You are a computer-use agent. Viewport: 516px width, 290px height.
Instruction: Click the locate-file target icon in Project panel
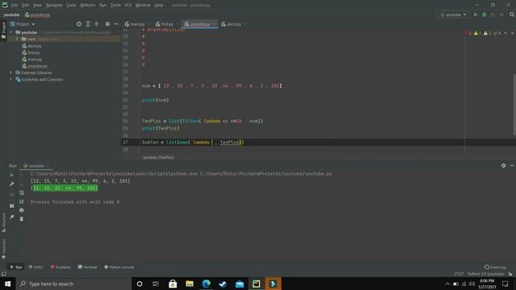79,24
